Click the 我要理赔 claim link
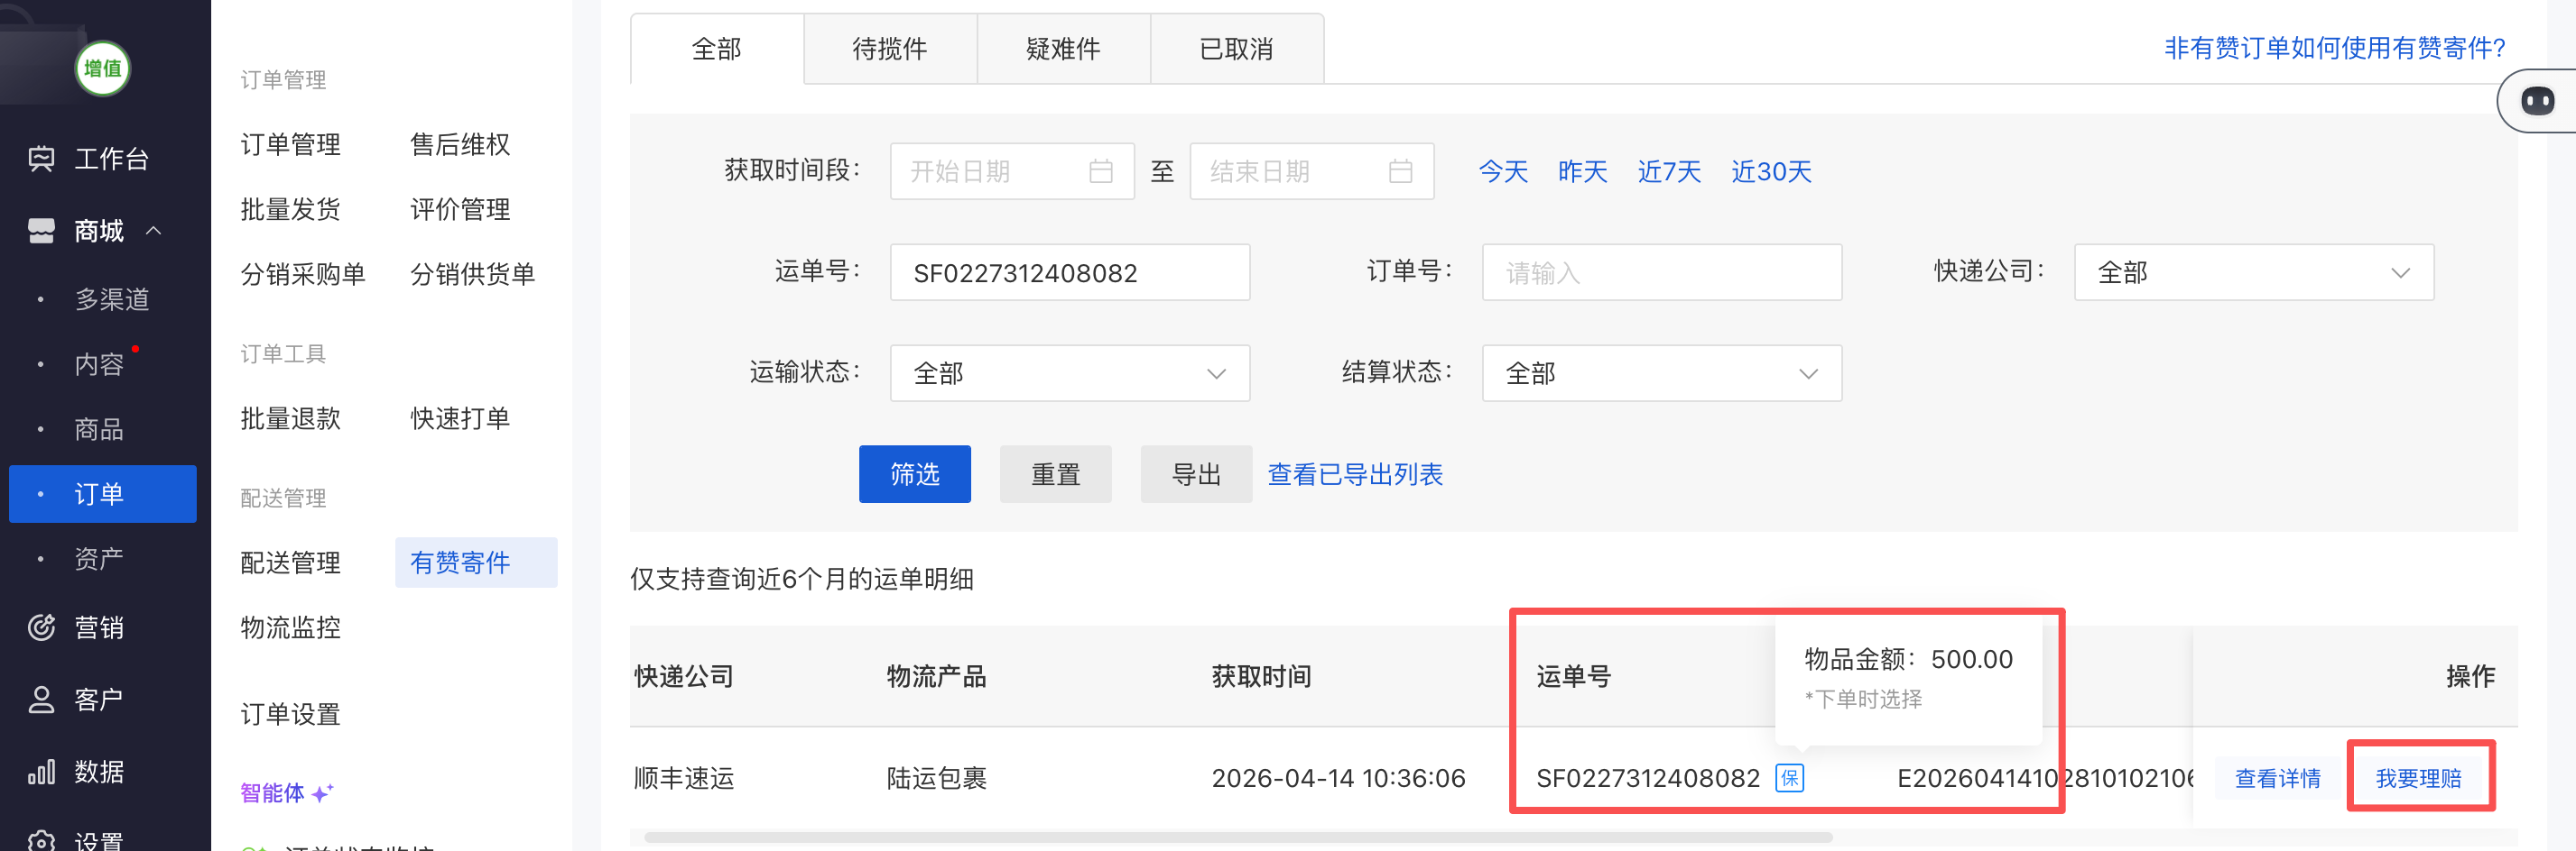2576x851 pixels. pyautogui.click(x=2418, y=777)
